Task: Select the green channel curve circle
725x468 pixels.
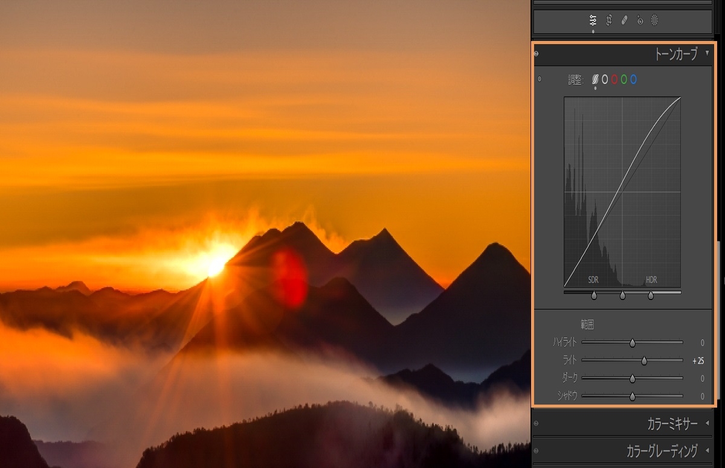Action: coord(623,80)
